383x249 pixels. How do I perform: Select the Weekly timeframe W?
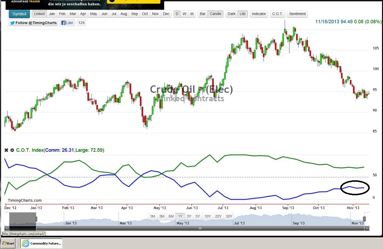pyautogui.click(x=184, y=14)
